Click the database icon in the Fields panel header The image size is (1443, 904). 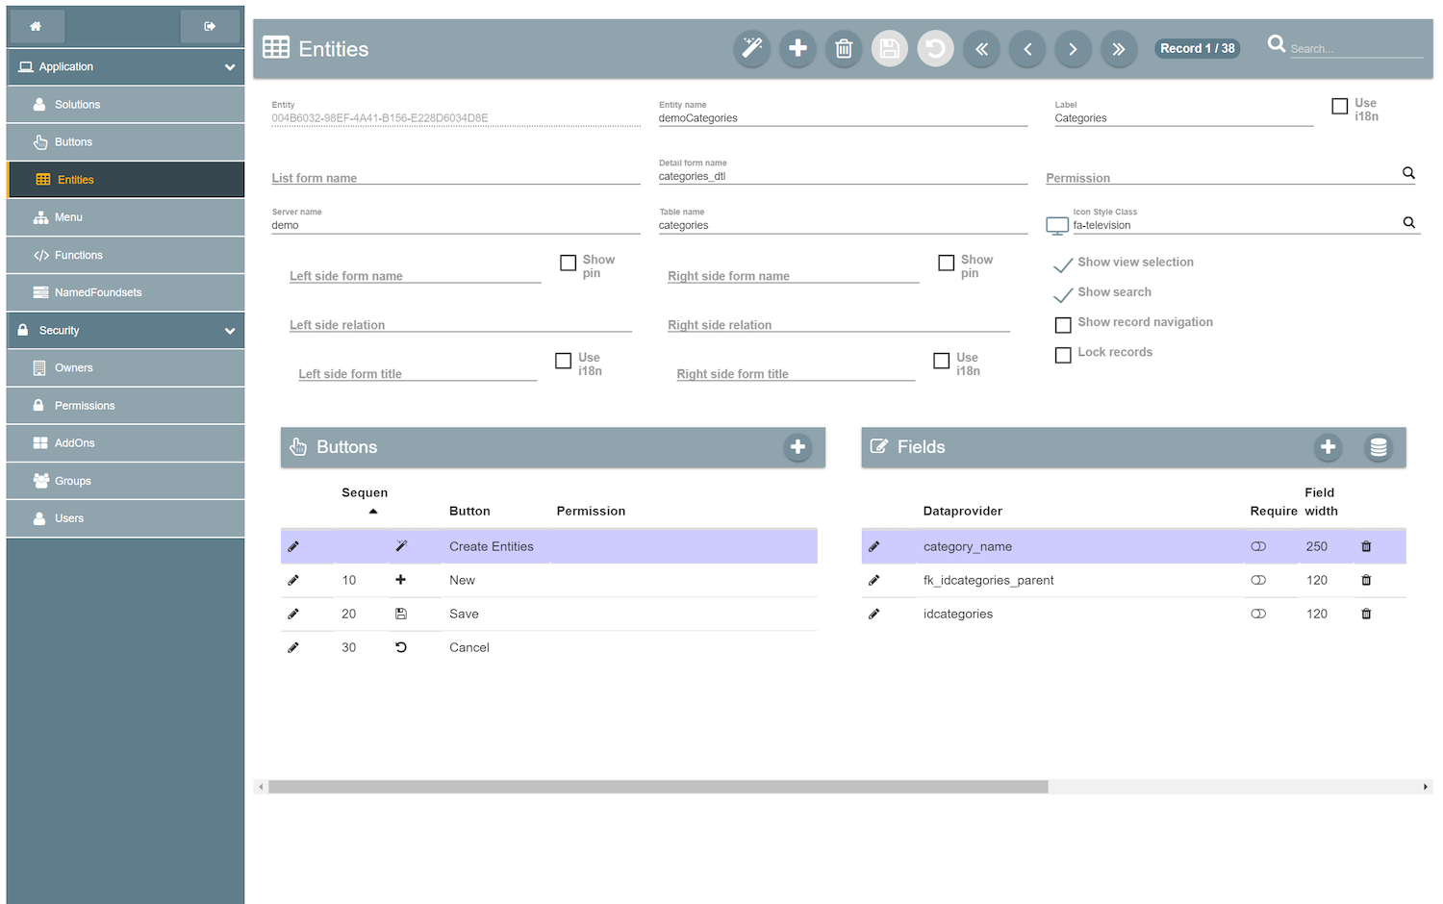pos(1379,446)
